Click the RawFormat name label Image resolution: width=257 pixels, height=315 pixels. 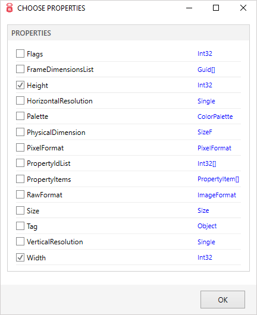tap(45, 195)
